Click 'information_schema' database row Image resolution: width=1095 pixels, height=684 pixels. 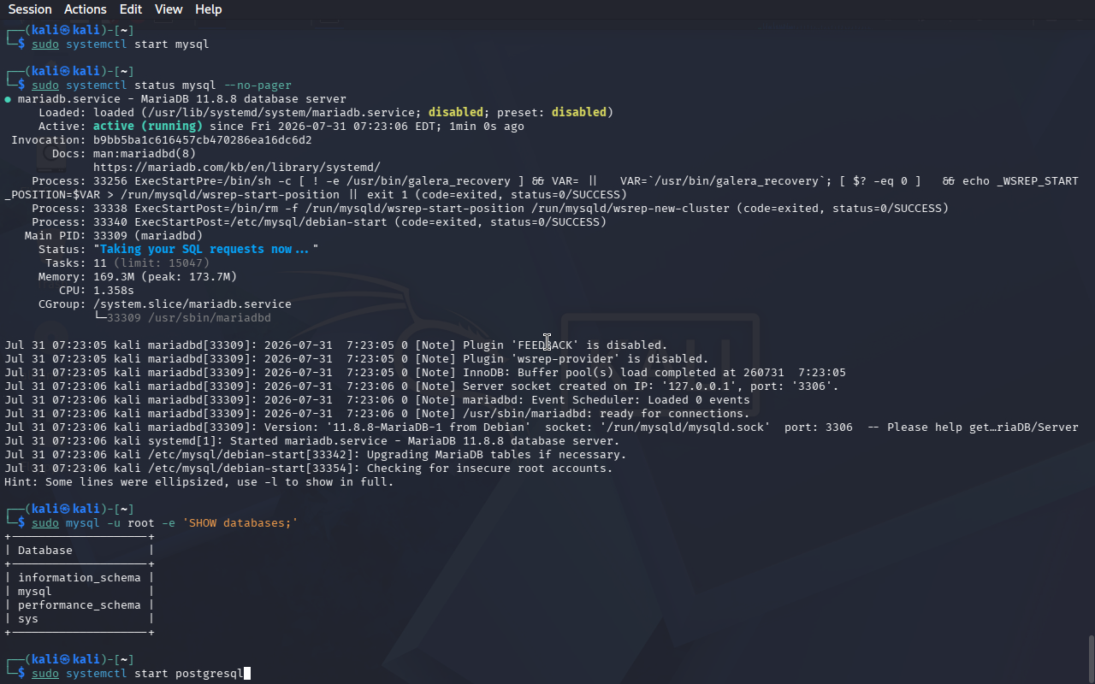(79, 577)
